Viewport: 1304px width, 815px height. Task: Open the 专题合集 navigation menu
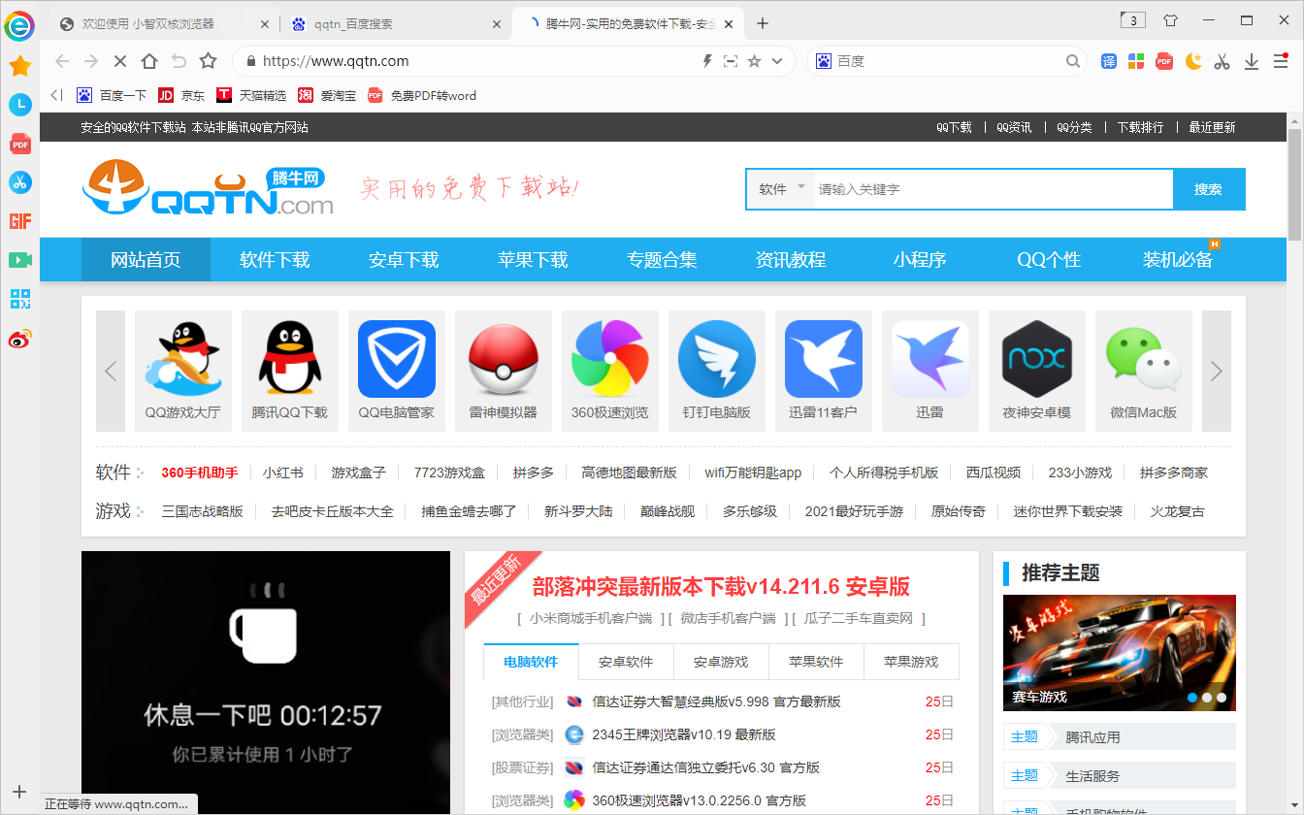[x=662, y=260]
